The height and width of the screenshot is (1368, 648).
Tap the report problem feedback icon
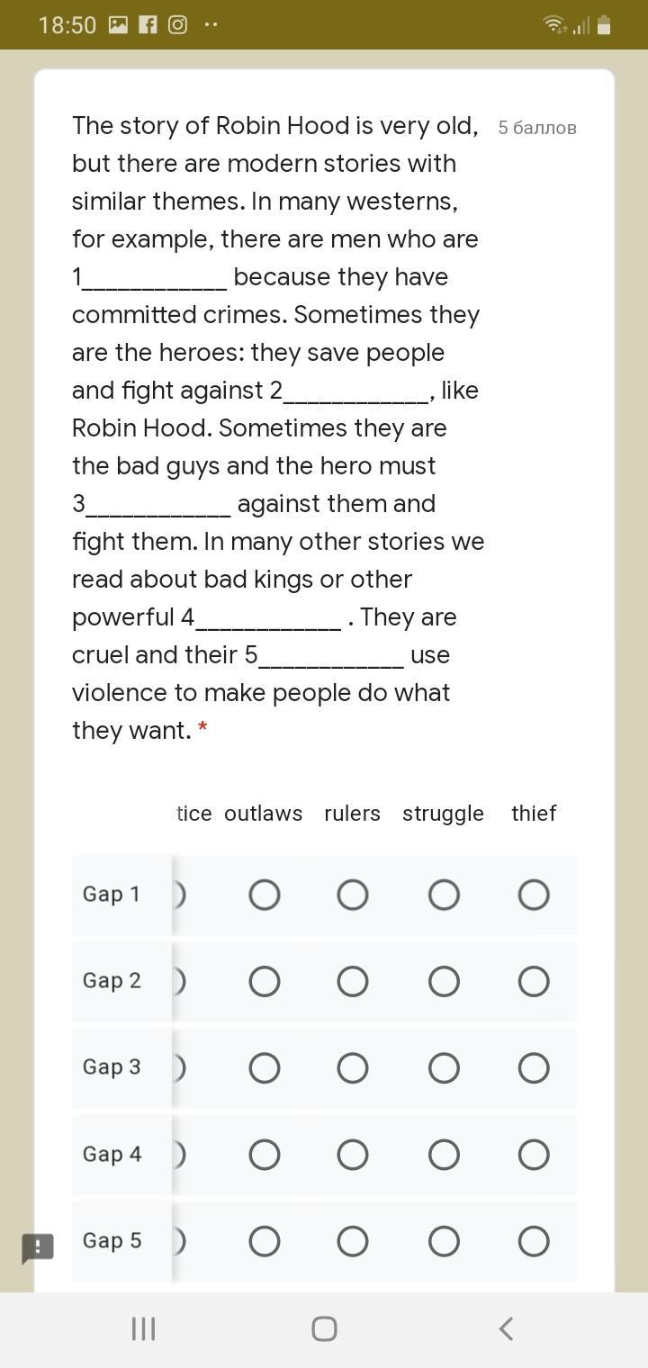38,1248
